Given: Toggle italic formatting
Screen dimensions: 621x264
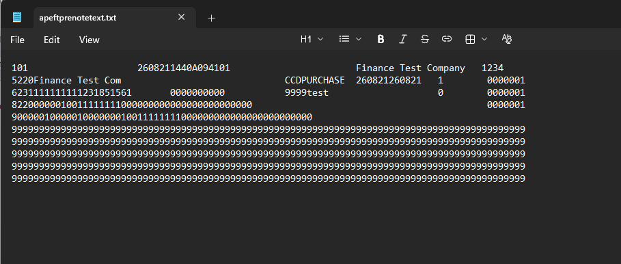Looking at the screenshot, I should 403,39.
